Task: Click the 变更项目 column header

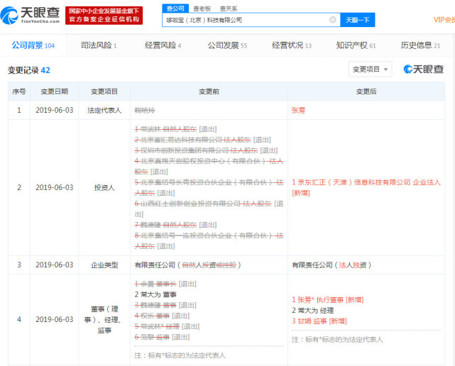Action: point(104,91)
